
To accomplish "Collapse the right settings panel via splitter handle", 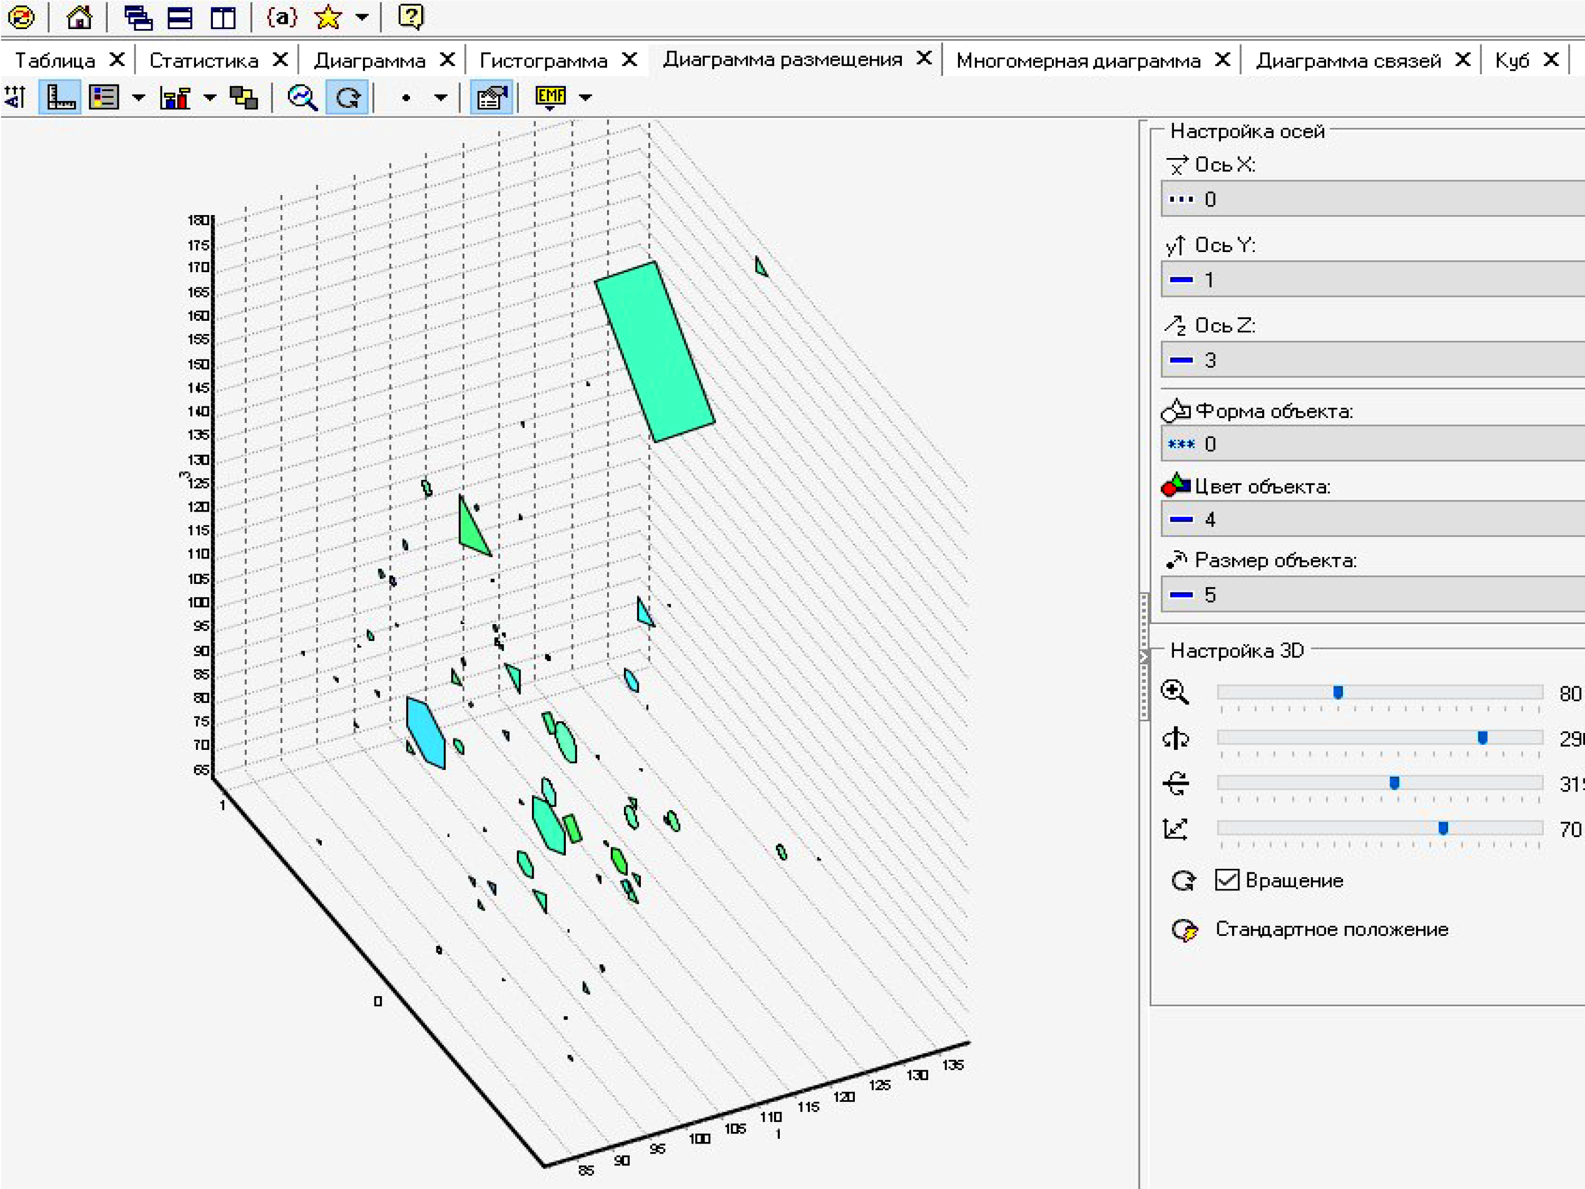I will point(1144,656).
